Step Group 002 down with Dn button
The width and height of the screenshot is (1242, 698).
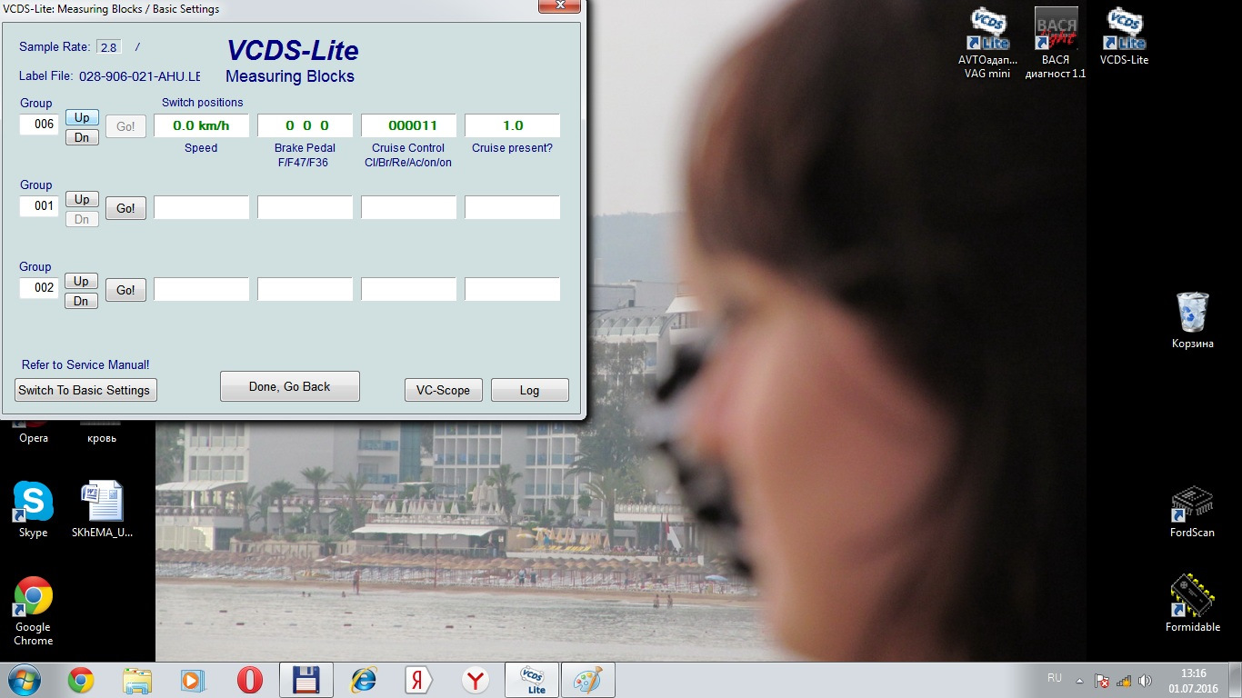tap(82, 301)
